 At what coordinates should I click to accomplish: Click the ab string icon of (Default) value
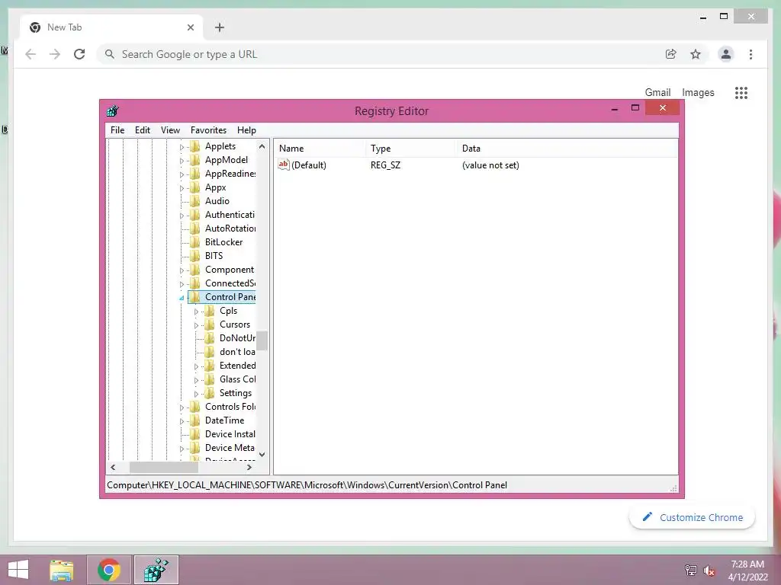click(284, 165)
